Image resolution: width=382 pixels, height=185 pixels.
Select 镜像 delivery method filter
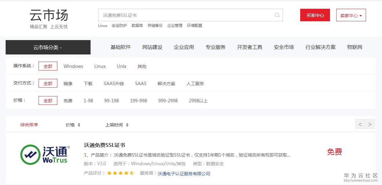pos(68,83)
